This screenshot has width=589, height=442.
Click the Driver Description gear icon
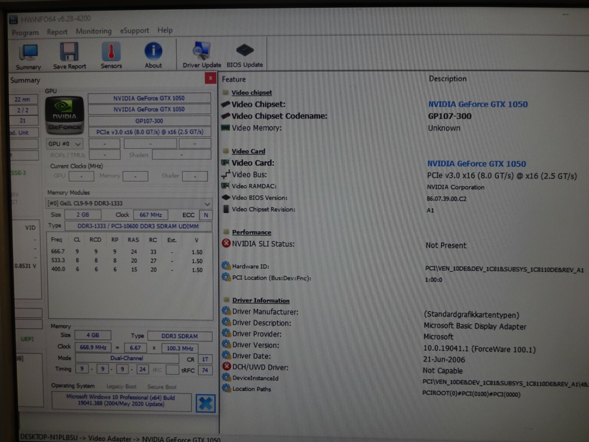point(226,322)
